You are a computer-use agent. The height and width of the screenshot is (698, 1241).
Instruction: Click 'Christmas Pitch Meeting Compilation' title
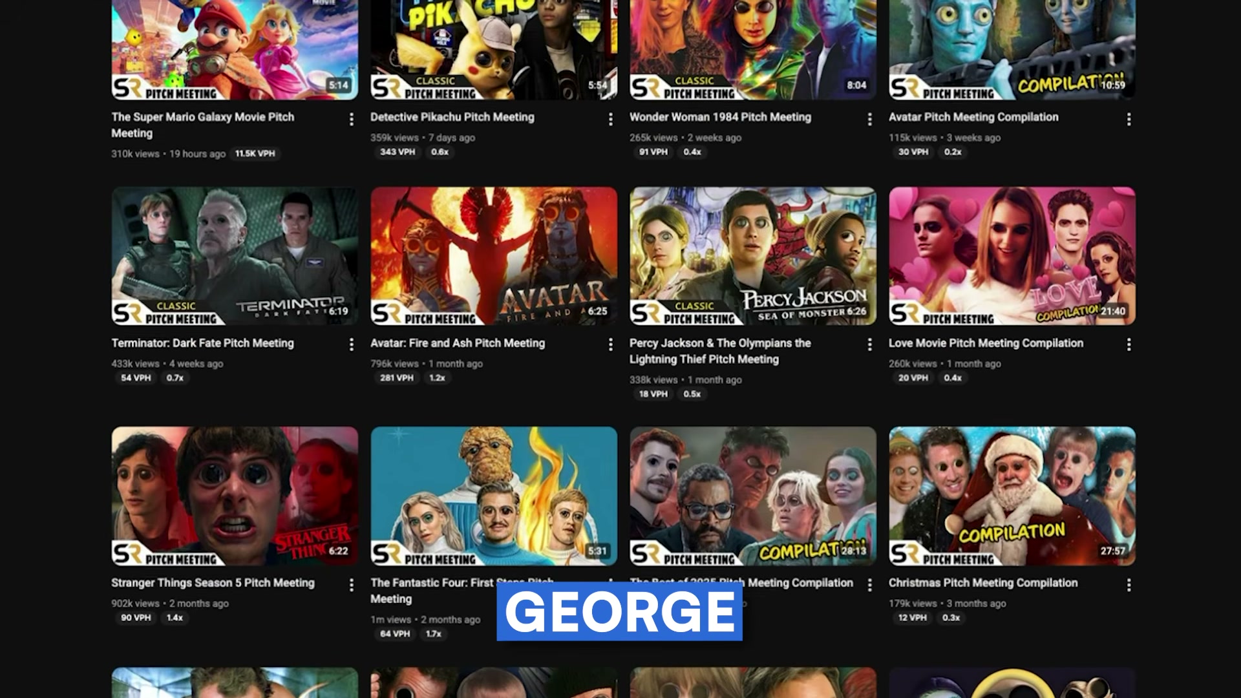pos(983,583)
